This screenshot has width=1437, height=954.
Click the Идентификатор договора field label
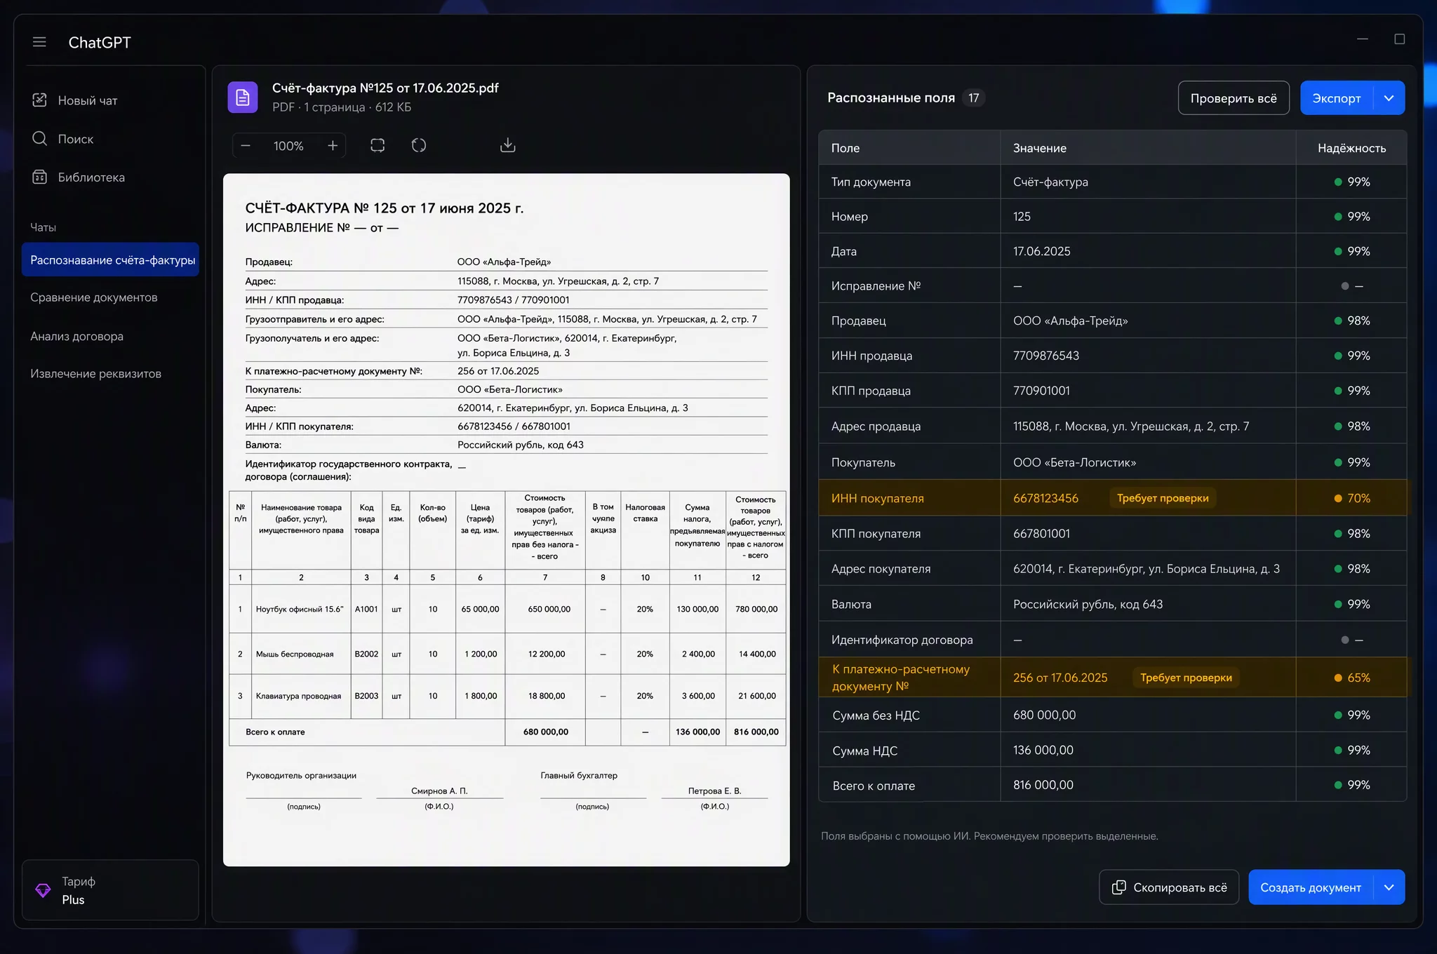point(902,640)
